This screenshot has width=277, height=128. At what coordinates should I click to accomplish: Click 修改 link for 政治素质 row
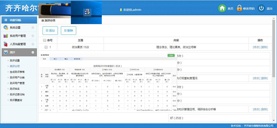(x=256, y=47)
